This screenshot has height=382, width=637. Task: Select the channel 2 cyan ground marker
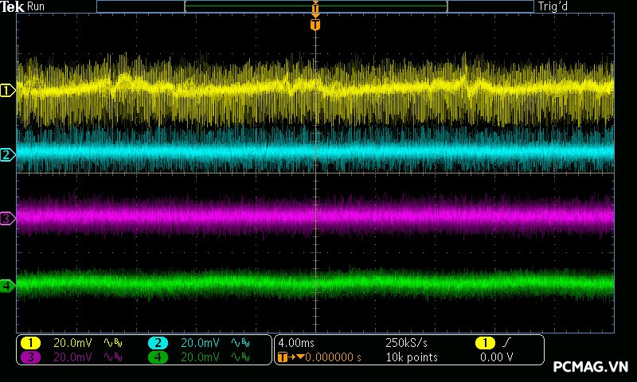[x=7, y=154]
